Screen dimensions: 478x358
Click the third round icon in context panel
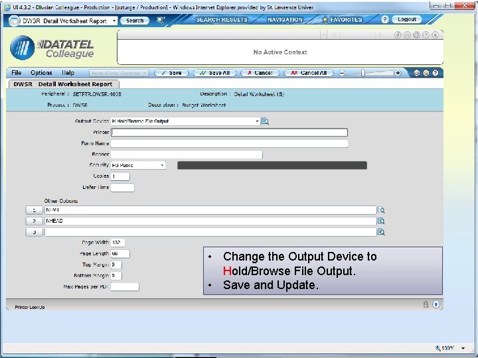point(416,35)
